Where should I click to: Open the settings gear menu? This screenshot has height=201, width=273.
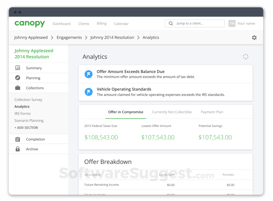pyautogui.click(x=254, y=37)
